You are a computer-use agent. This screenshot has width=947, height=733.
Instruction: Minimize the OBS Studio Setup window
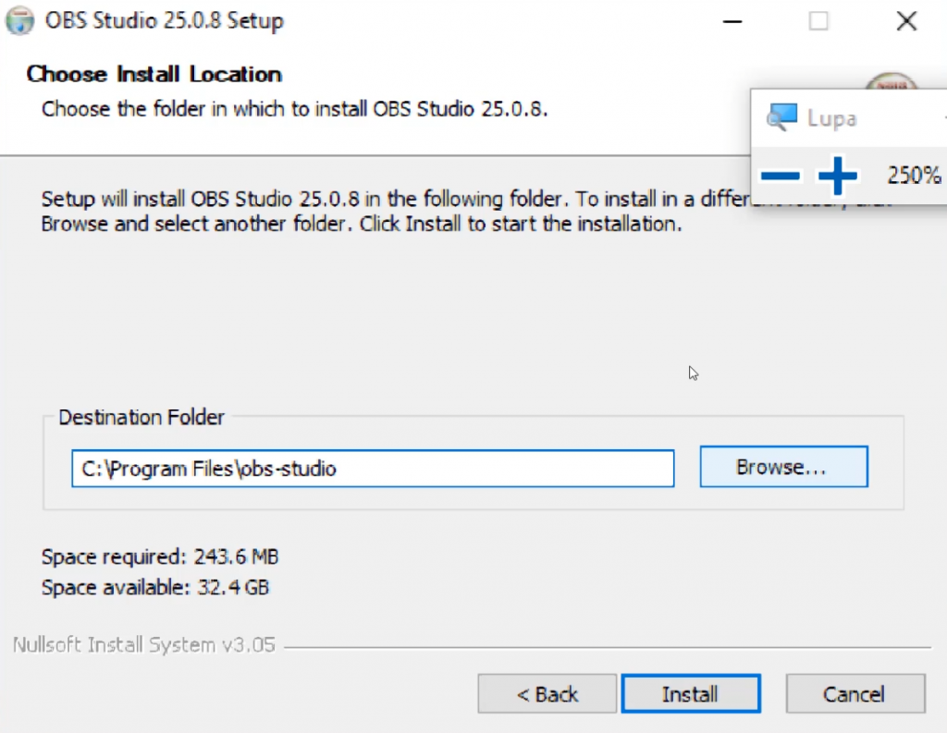coord(731,21)
